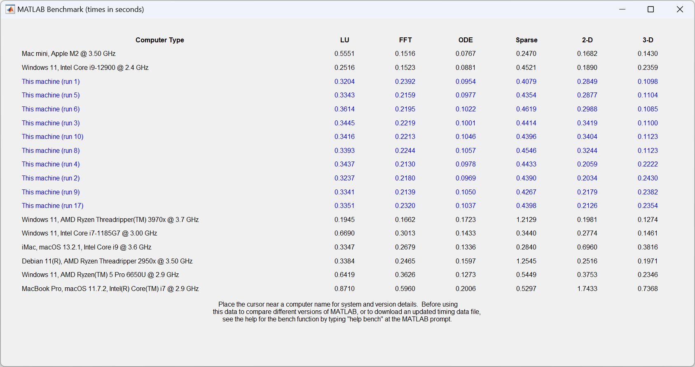The width and height of the screenshot is (695, 367).
Task: Click the FFT column header
Action: coord(405,40)
